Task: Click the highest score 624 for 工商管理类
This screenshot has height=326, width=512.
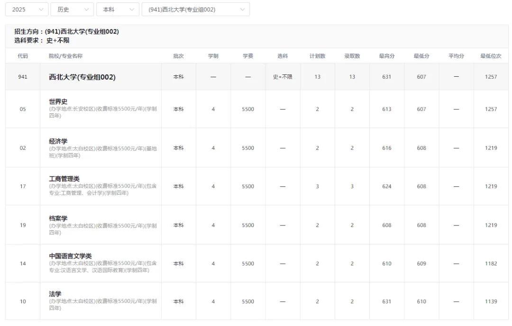Action: click(x=387, y=186)
